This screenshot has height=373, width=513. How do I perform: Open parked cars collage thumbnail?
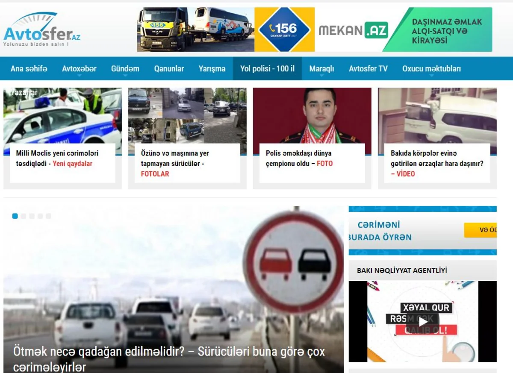click(187, 116)
